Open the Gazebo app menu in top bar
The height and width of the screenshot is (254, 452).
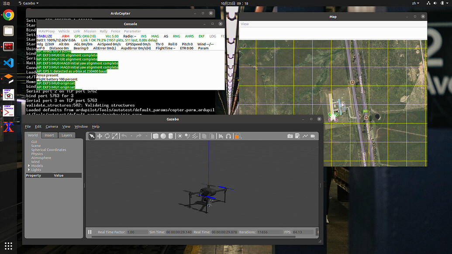30,3
